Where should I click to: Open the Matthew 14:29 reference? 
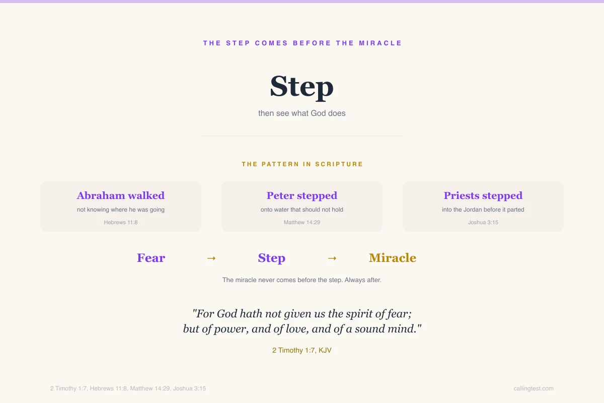pos(302,222)
